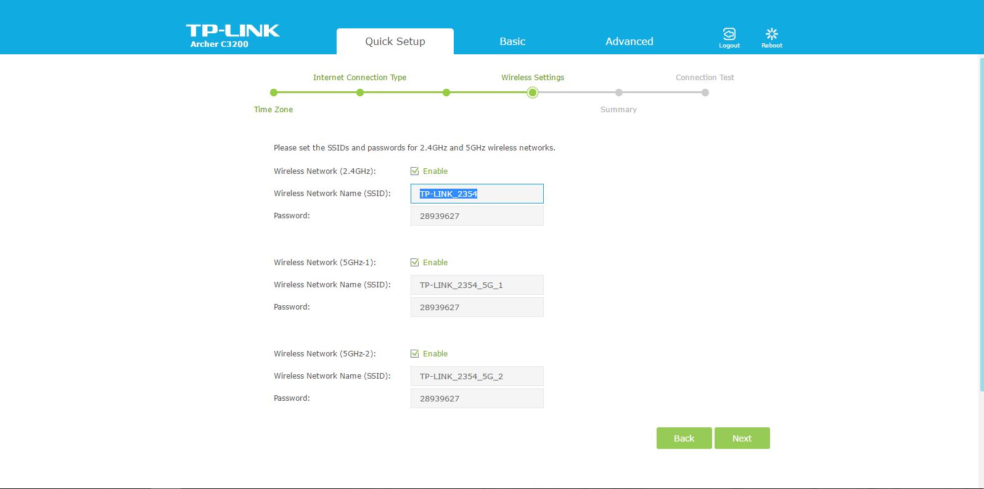Click the 2.4GHz password field
Viewport: 984px width, 489px height.
click(477, 216)
